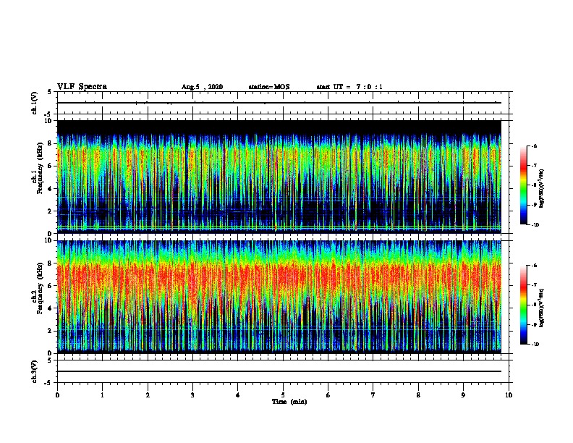Click the ch.2 spectrogram panel
Viewport: 573px width, 443px height.
[x=279, y=297]
